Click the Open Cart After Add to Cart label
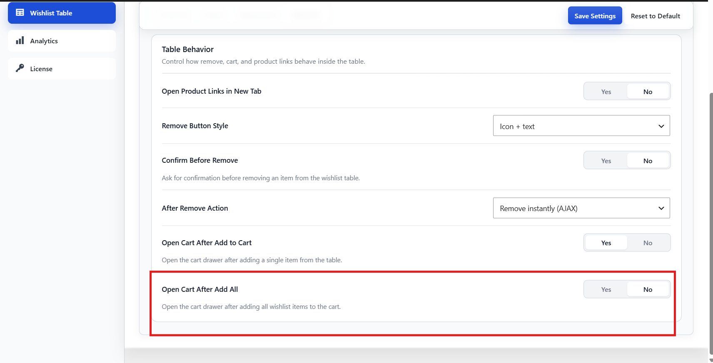The width and height of the screenshot is (713, 363). pyautogui.click(x=207, y=243)
